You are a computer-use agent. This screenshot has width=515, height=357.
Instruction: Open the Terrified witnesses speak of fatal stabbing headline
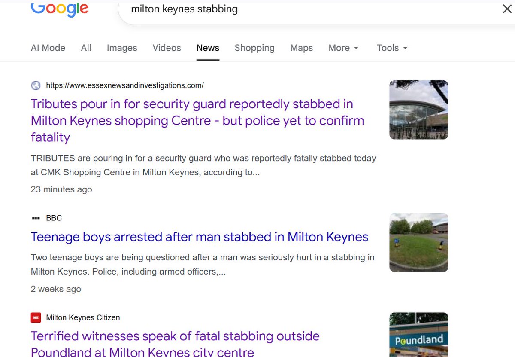175,344
